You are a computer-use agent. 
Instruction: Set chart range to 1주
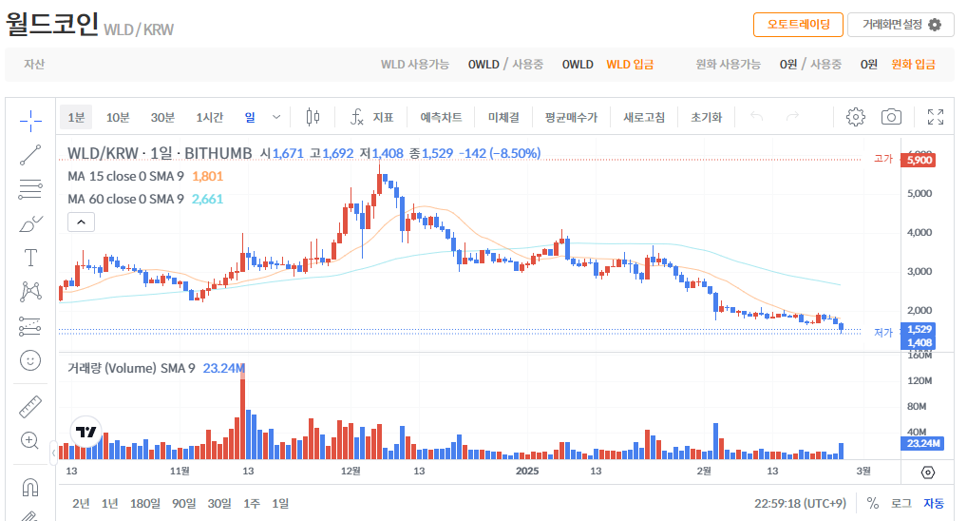[252, 503]
